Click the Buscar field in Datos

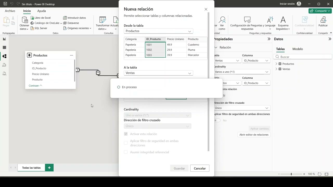coord(303,57)
